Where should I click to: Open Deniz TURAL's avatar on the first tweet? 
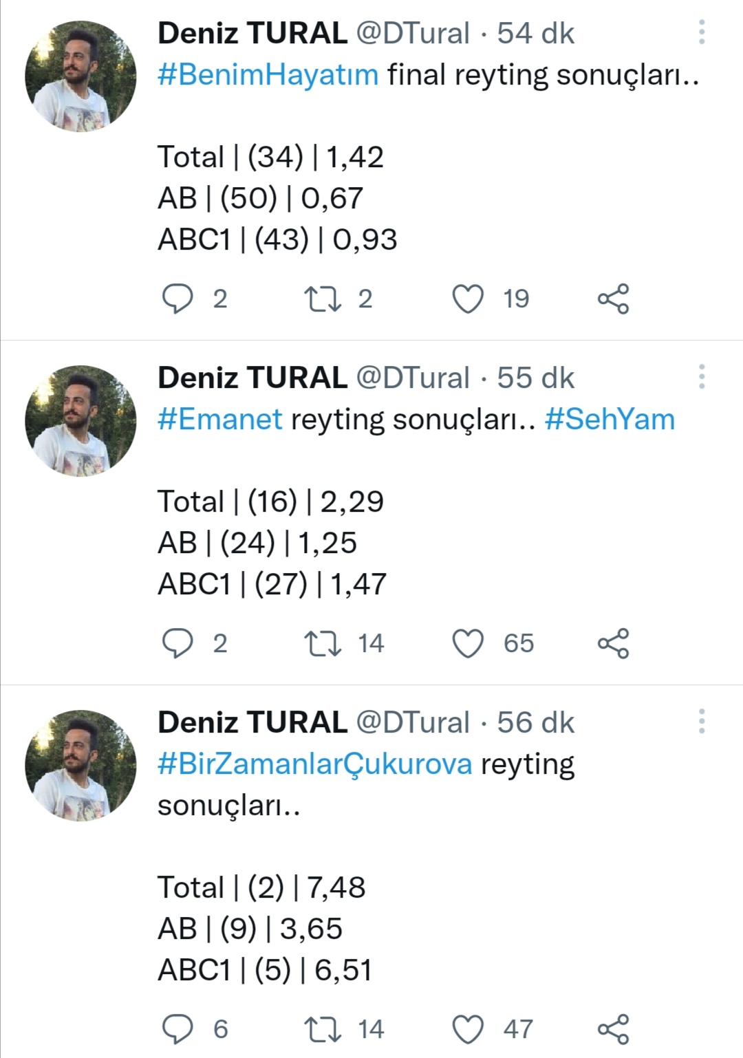point(80,76)
